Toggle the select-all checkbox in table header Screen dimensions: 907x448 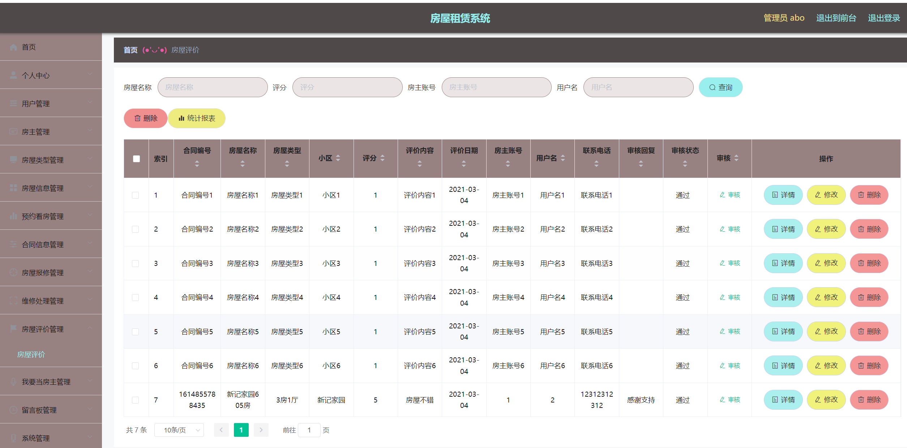pyautogui.click(x=136, y=159)
